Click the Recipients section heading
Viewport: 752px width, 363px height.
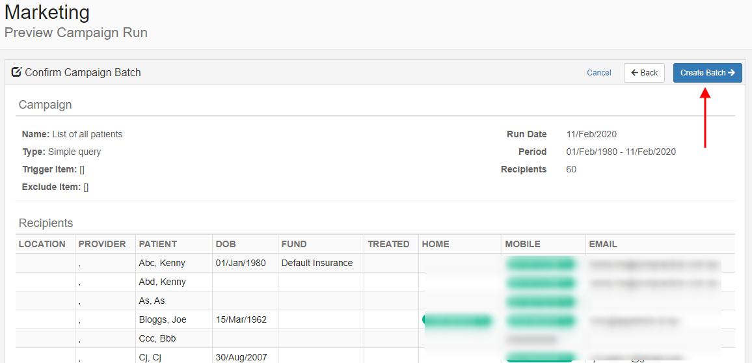(x=46, y=223)
